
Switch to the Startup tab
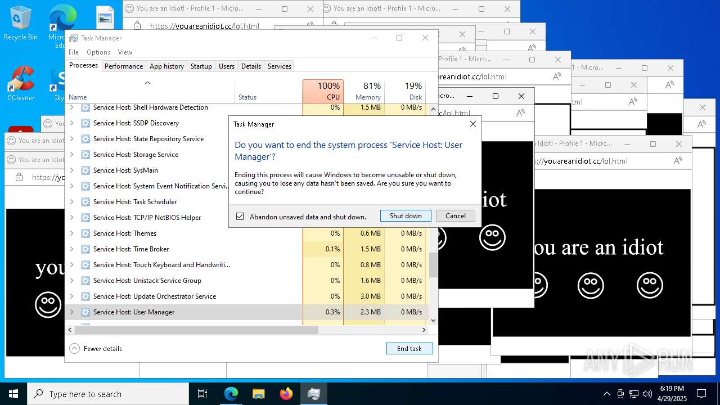pos(201,66)
